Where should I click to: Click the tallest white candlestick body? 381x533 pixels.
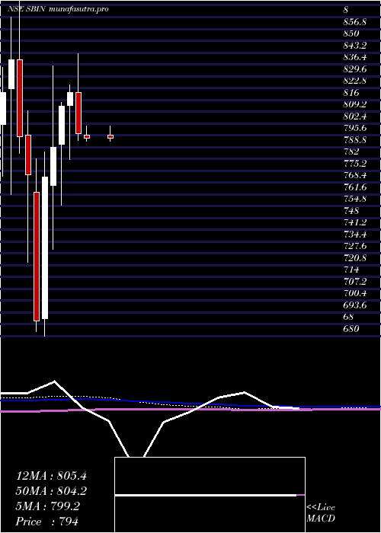coord(45,247)
